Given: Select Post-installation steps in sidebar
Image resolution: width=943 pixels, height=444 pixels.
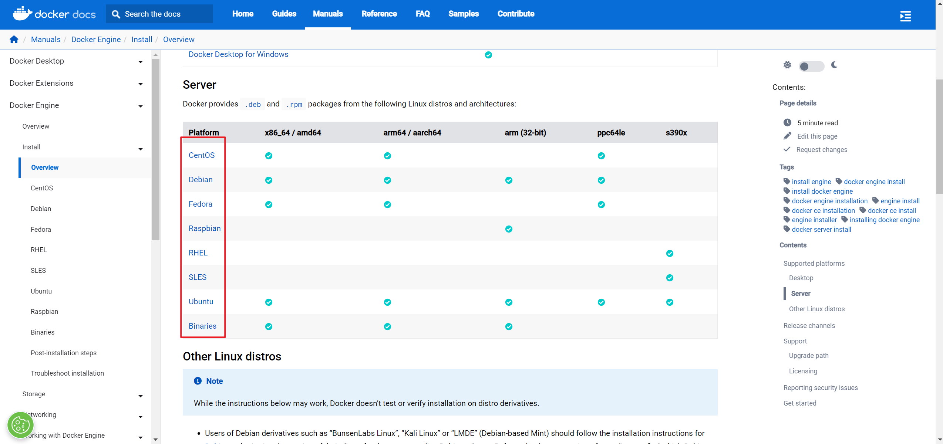Looking at the screenshot, I should [63, 353].
